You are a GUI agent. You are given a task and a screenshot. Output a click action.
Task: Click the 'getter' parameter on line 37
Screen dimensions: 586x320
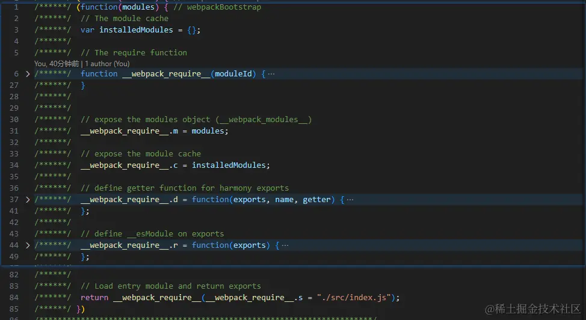[316, 200]
